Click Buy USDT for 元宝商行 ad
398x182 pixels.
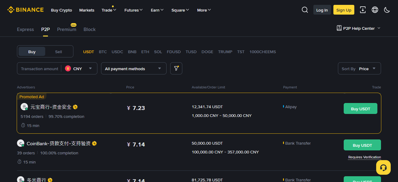[x=360, y=108]
